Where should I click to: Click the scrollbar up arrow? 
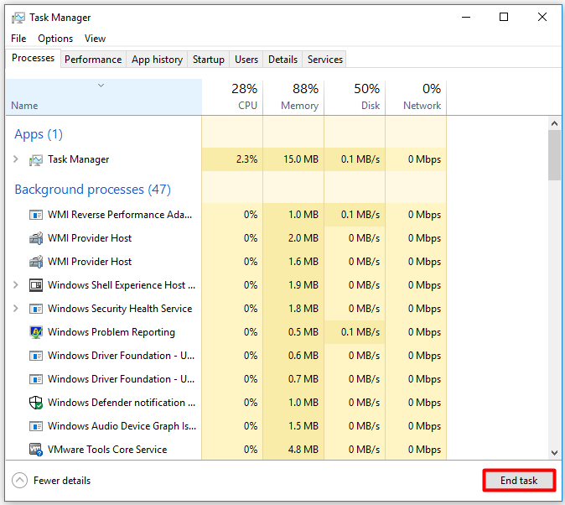(x=554, y=123)
